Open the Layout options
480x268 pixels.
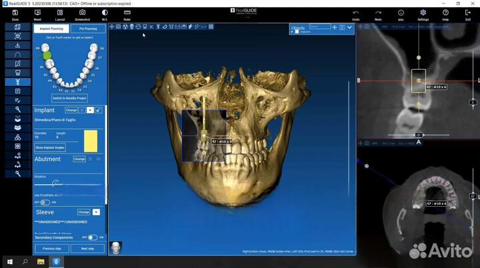(60, 13)
